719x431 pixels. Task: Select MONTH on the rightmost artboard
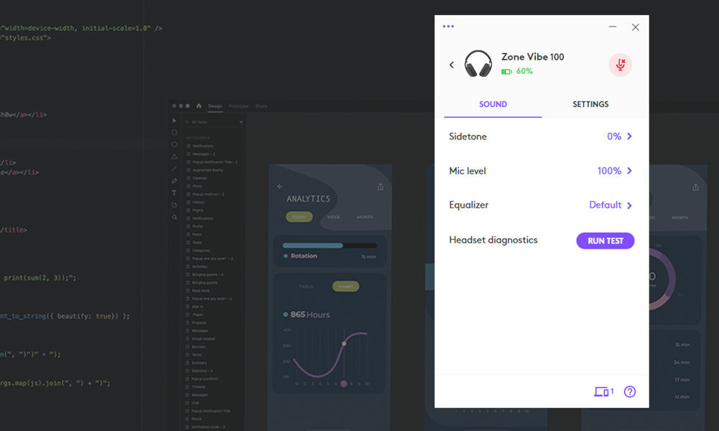(x=680, y=218)
